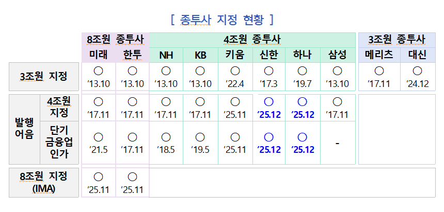Click the circle in 한투 8조원 지정 row
Screen dimensions: 444x212
tap(132, 177)
